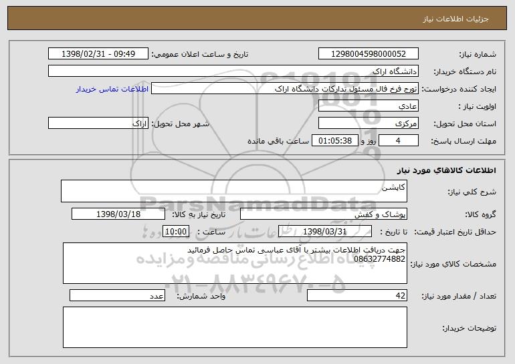Click the text ساعت باقی مانده
This screenshot has width=515, height=364.
point(278,141)
